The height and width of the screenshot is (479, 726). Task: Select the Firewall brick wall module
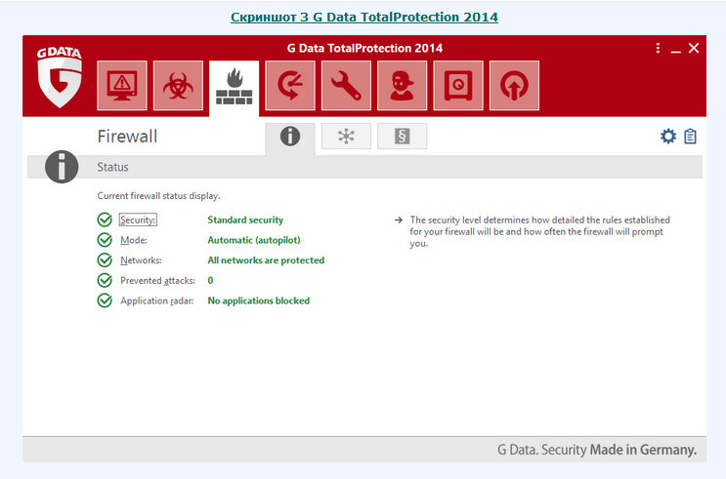click(x=235, y=88)
